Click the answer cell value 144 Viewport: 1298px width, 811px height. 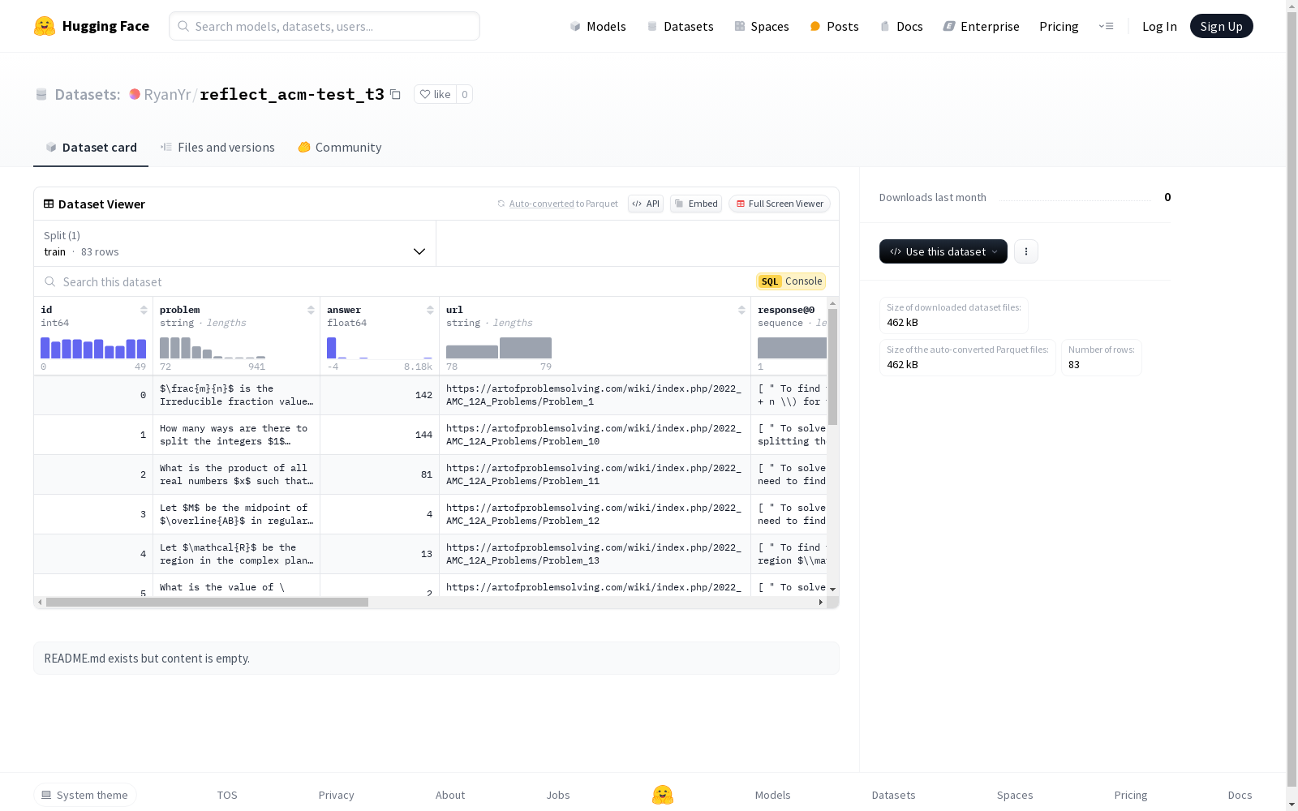tap(380, 435)
